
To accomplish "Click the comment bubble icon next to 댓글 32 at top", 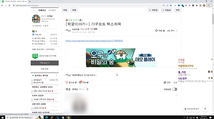I will click(156, 31).
